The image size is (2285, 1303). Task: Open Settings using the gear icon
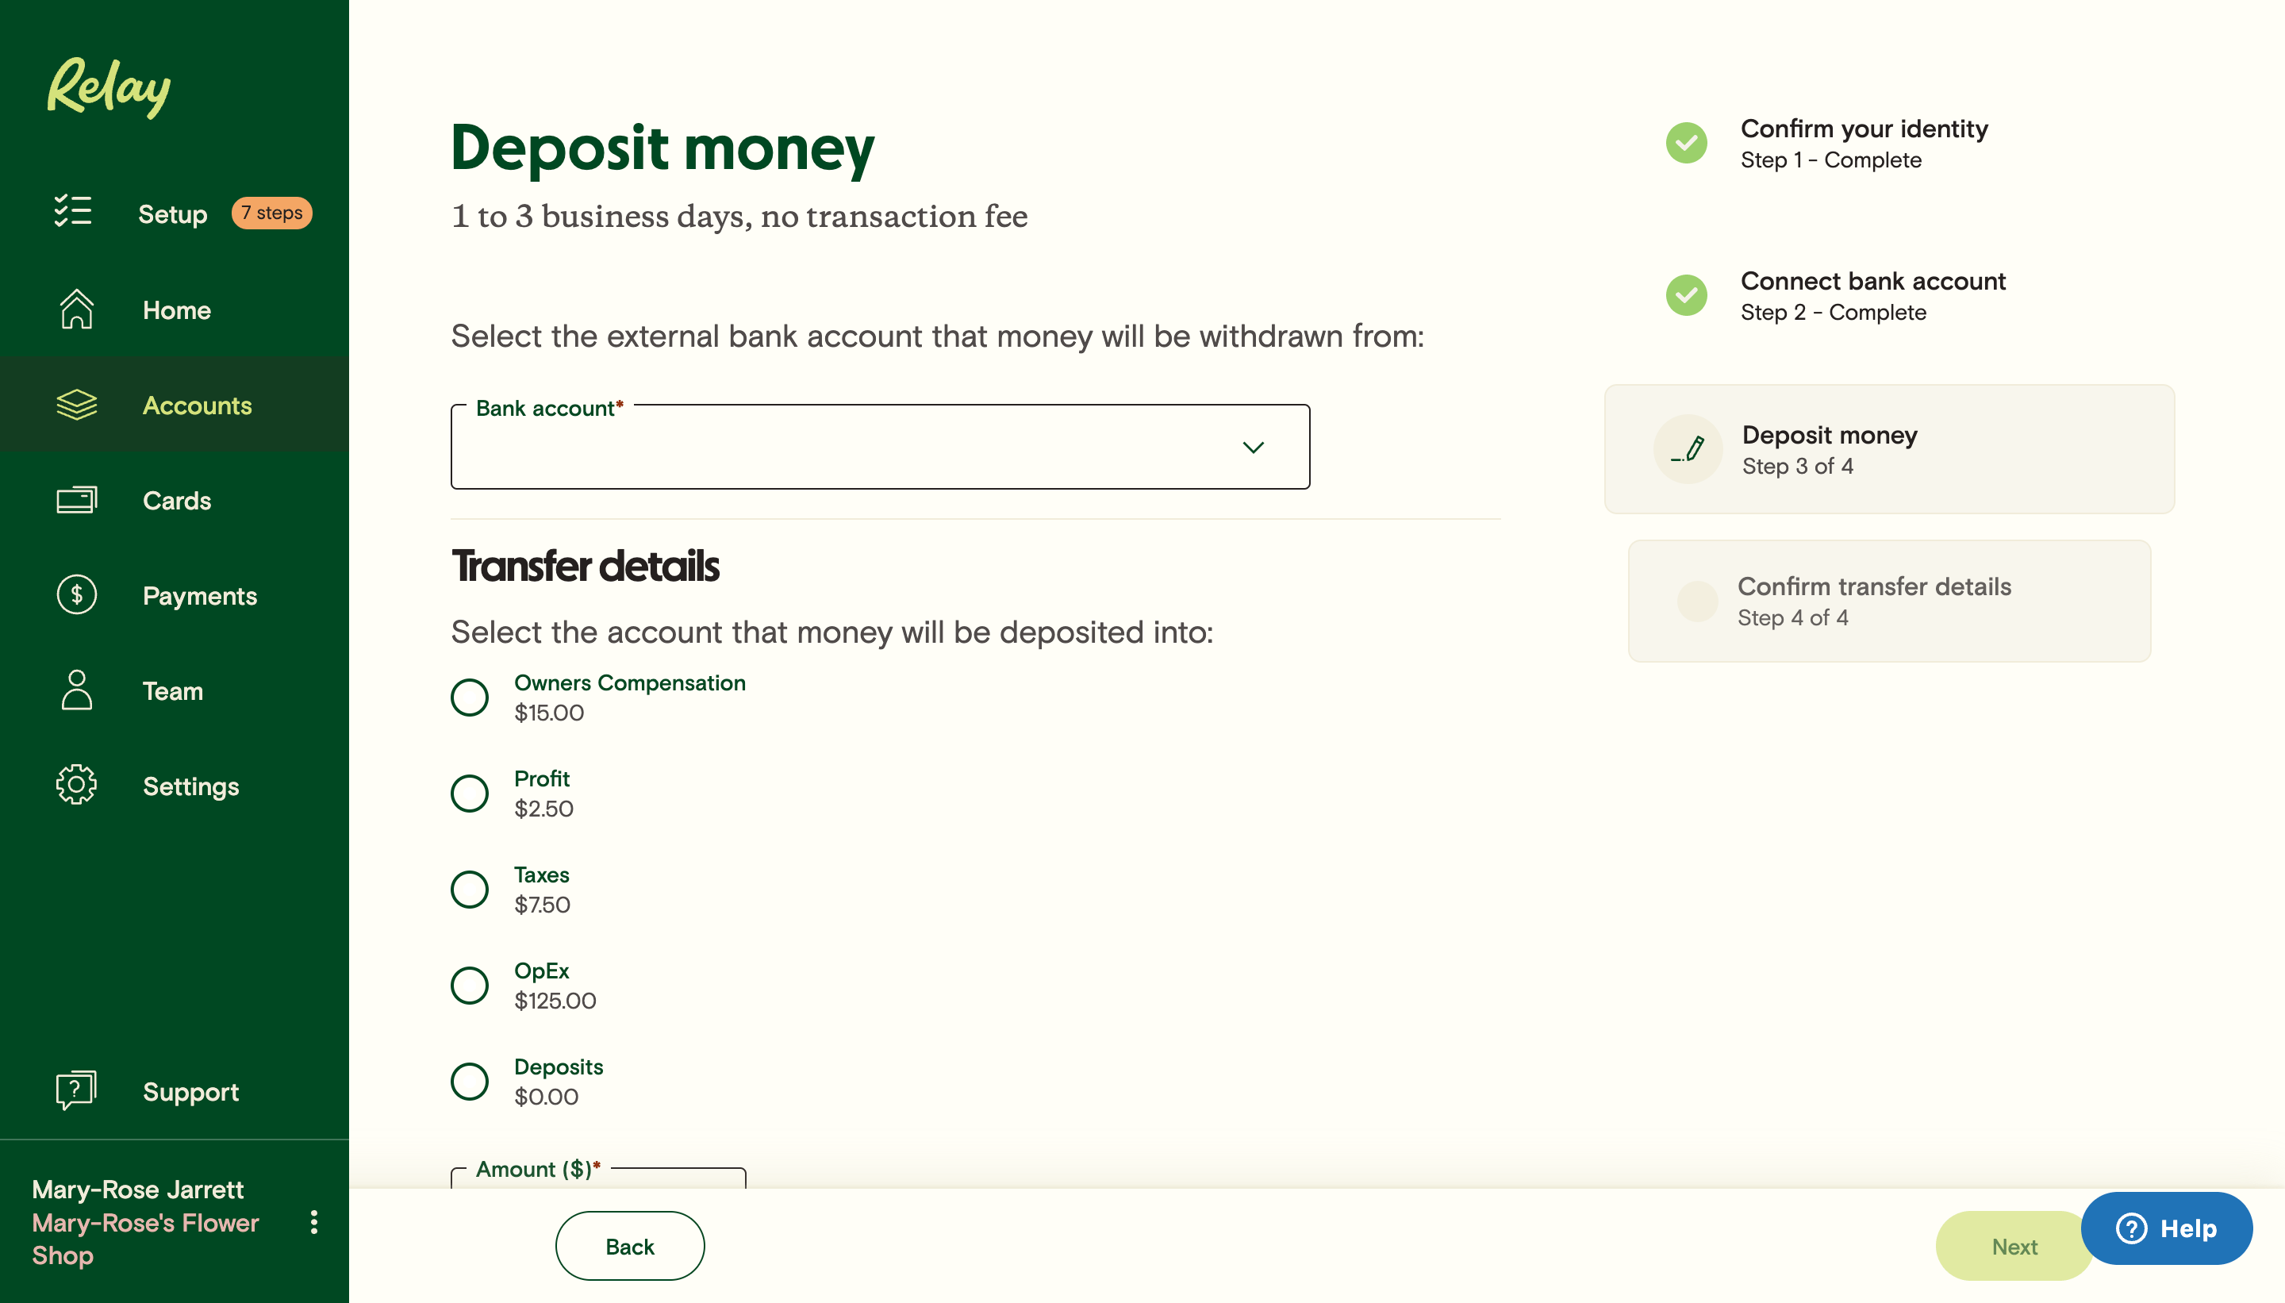tap(75, 785)
